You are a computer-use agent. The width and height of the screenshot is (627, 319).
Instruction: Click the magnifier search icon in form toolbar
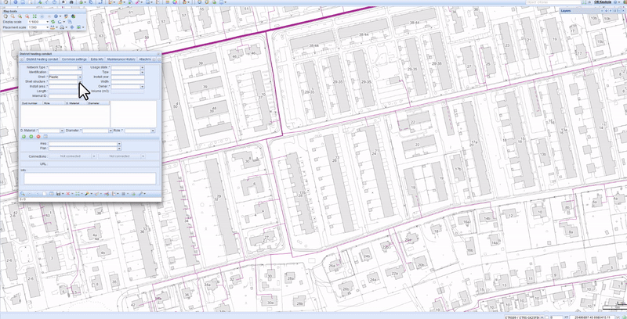tap(23, 194)
